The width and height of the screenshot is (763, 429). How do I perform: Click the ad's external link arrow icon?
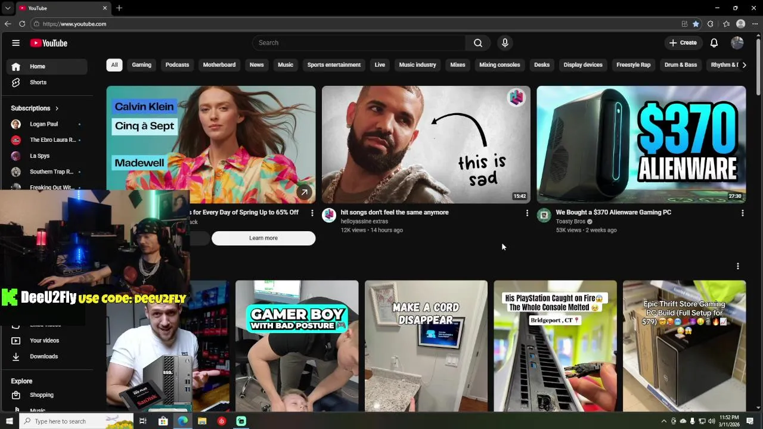pos(304,192)
